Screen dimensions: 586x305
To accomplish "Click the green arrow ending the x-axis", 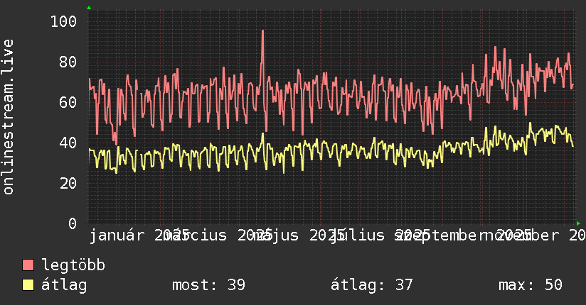I will pyautogui.click(x=578, y=223).
